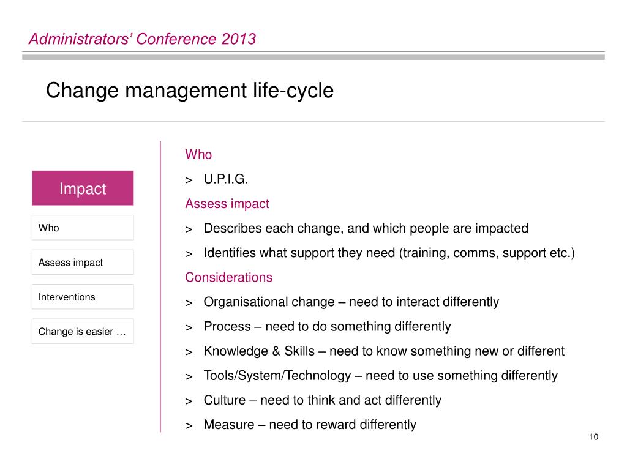Click the arrow bullet before 'Identifies what support'
This screenshot has width=627, height=470.
tap(189, 254)
